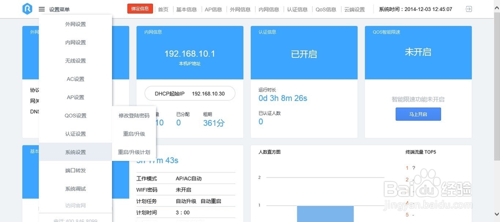The image size is (500, 222).
Task: Open 端口转发 menu entry
Action: (75, 170)
